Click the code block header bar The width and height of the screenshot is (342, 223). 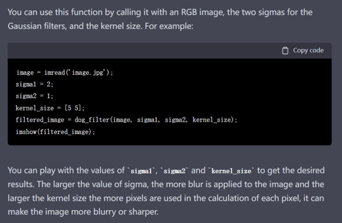click(170, 51)
